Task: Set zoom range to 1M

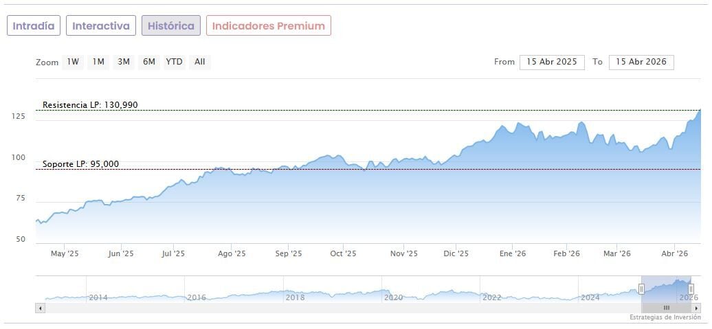Action: [98, 62]
